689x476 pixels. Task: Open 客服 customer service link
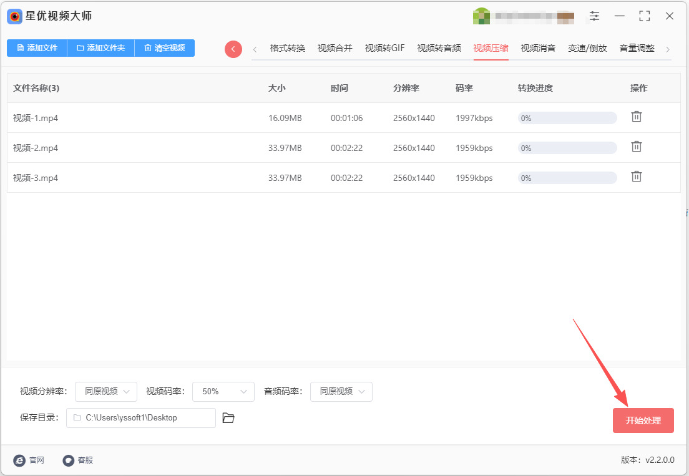78,460
